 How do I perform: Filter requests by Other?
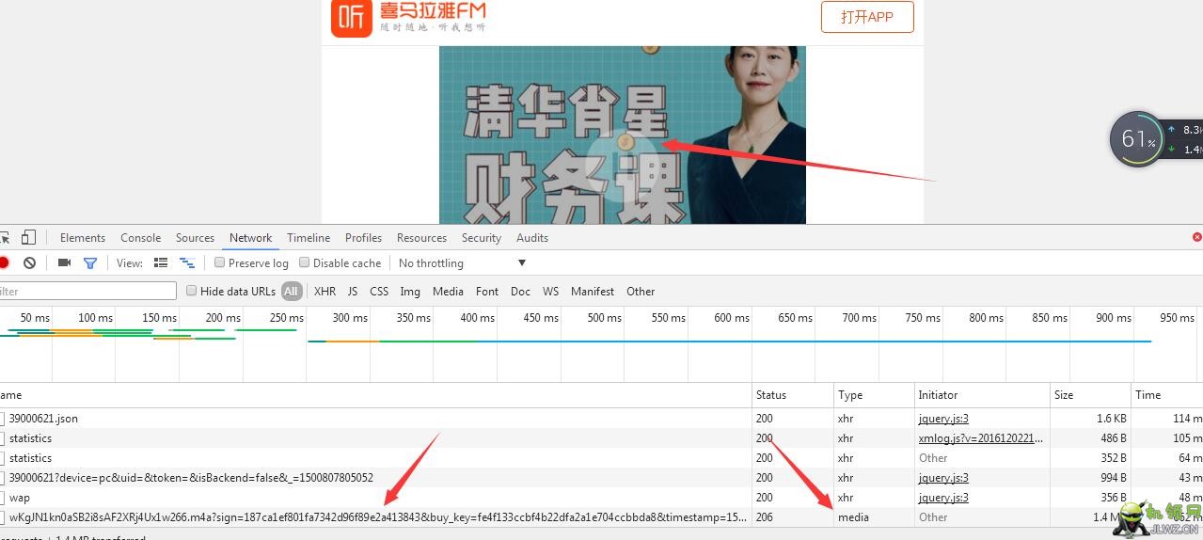tap(641, 292)
